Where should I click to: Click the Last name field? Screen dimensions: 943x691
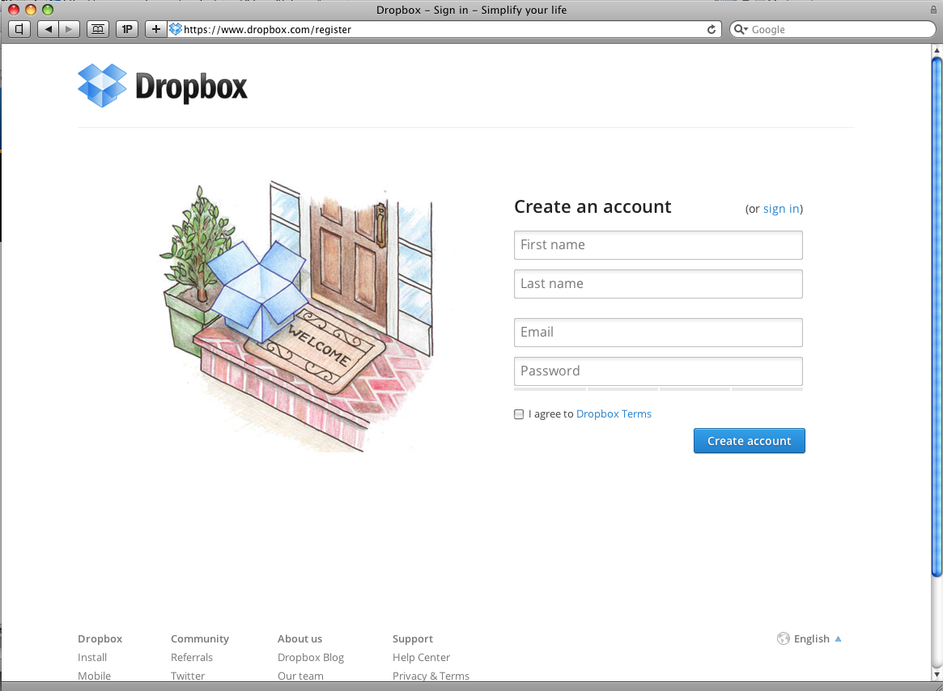[658, 284]
